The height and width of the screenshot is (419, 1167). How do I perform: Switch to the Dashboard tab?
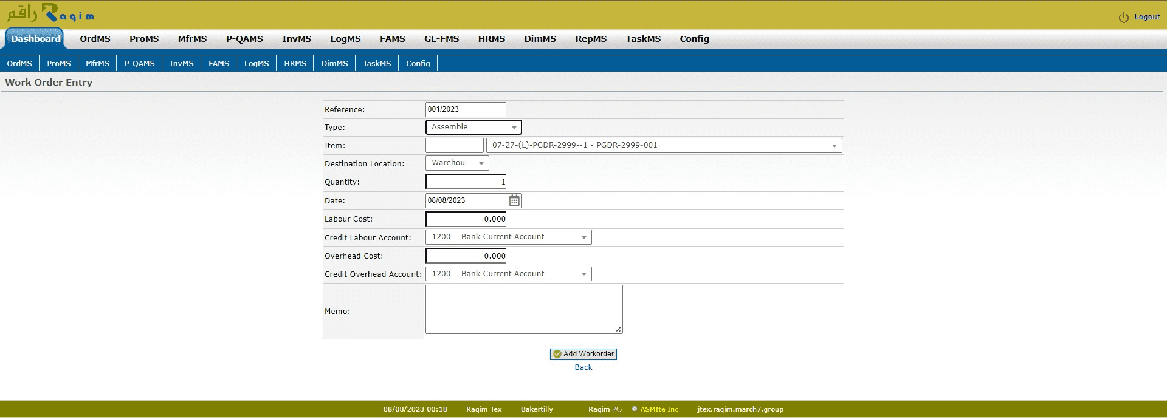pos(35,39)
